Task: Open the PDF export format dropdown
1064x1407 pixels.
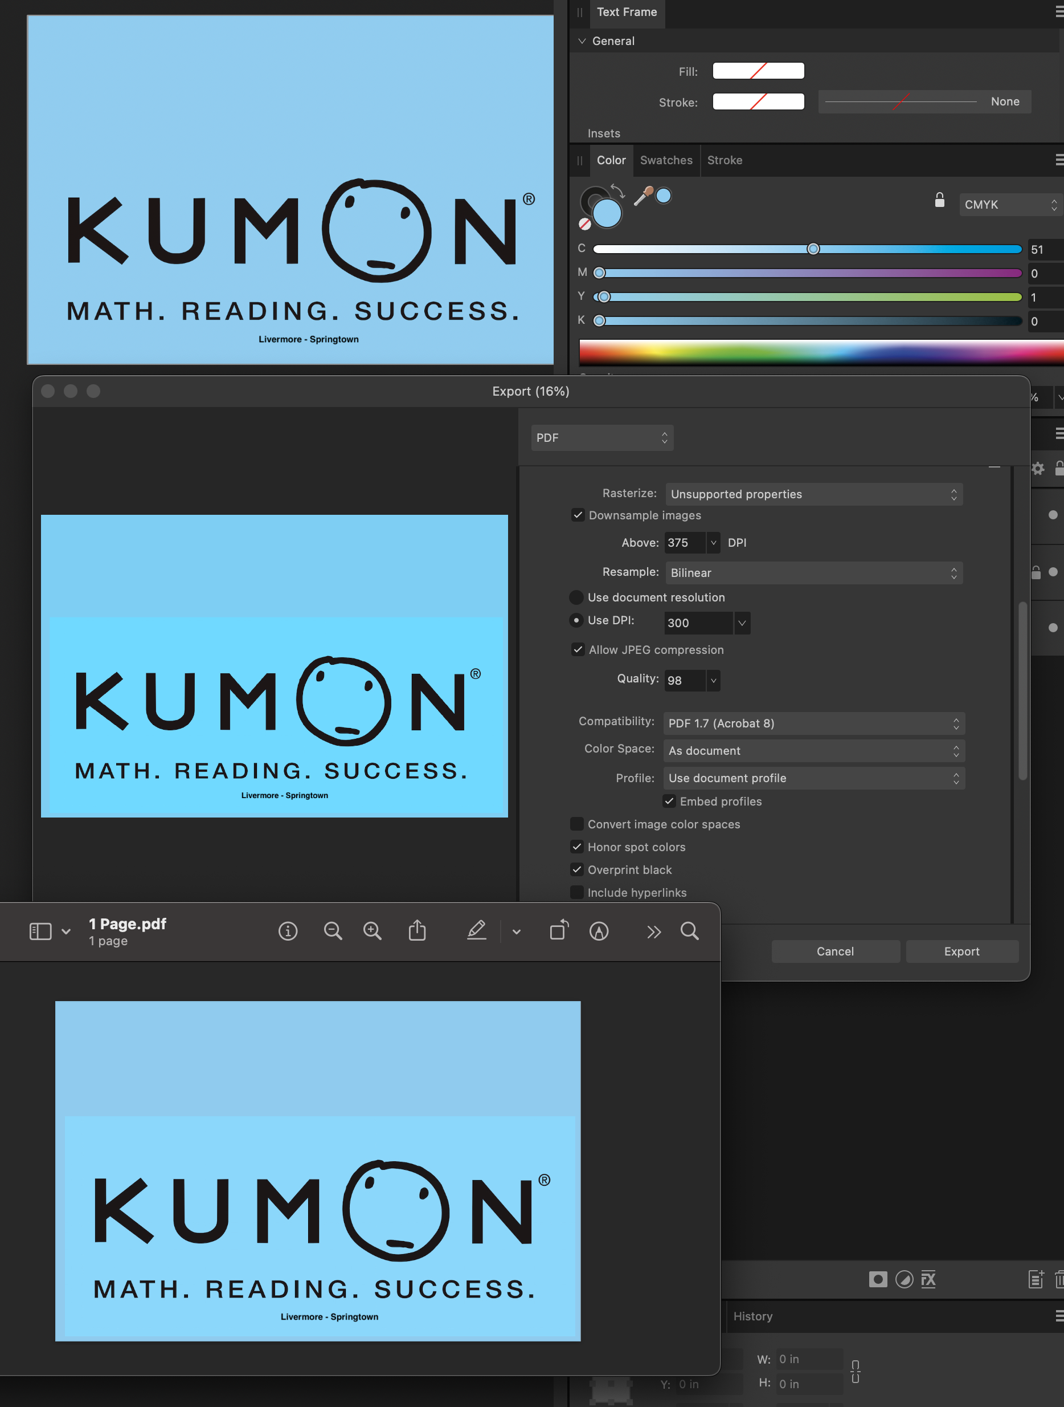Action: pos(602,438)
